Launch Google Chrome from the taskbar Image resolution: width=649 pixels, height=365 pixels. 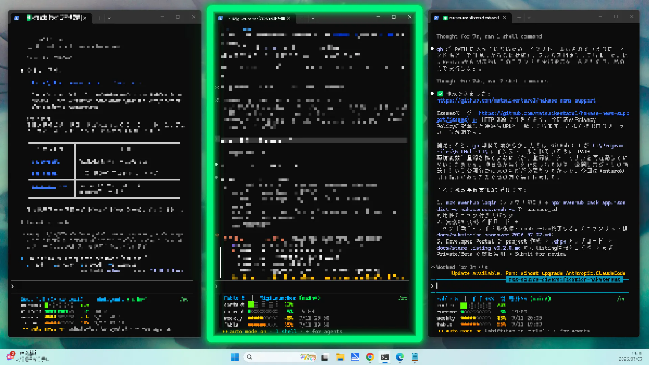[x=370, y=357]
